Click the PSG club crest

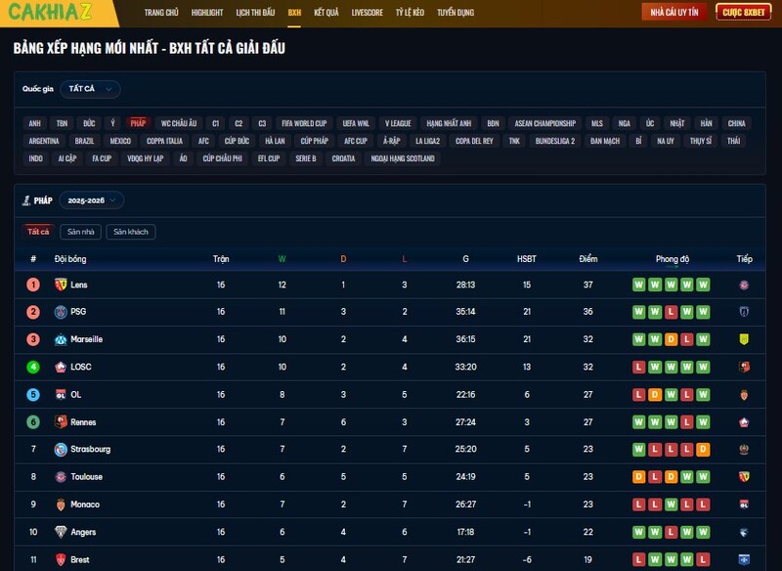point(61,312)
